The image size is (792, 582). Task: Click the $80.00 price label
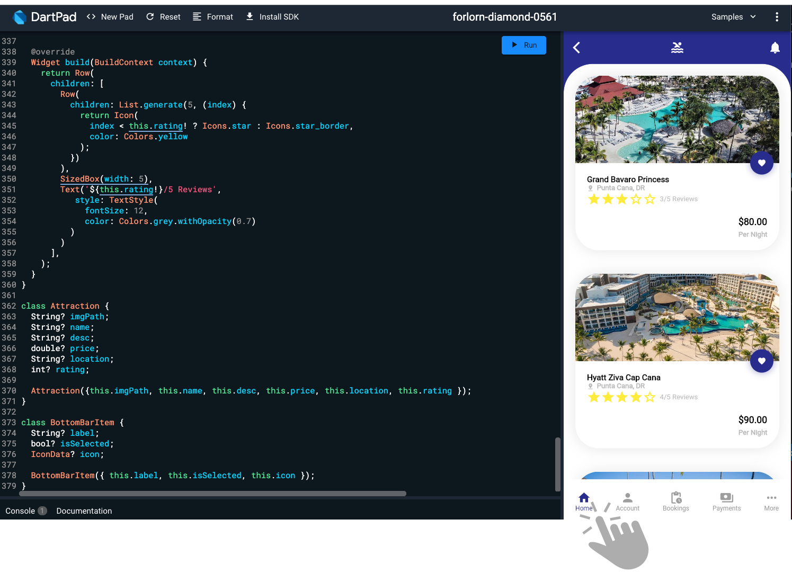(752, 222)
